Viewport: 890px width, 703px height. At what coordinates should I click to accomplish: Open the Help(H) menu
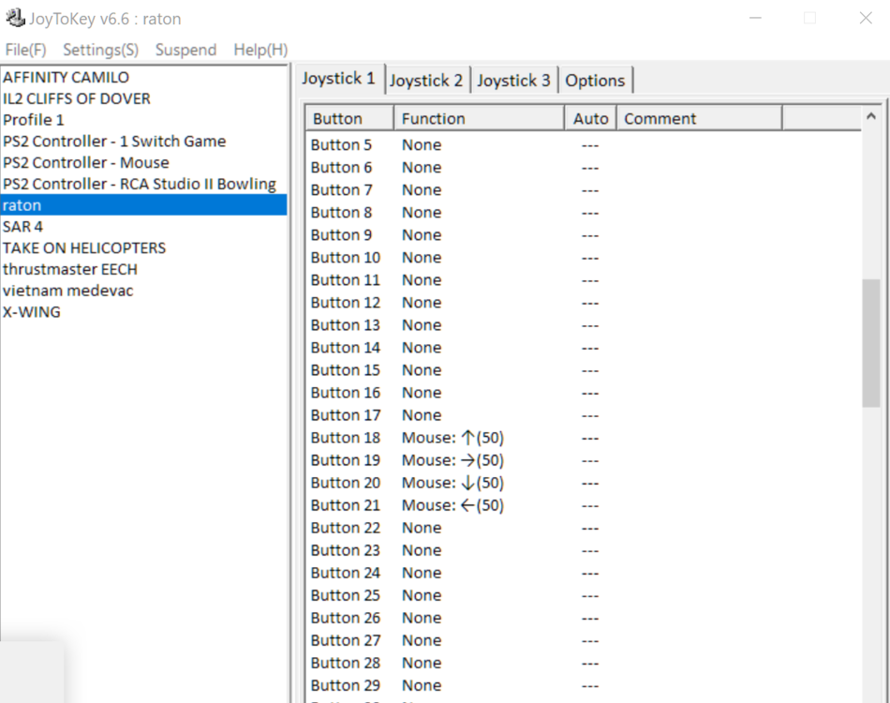260,50
